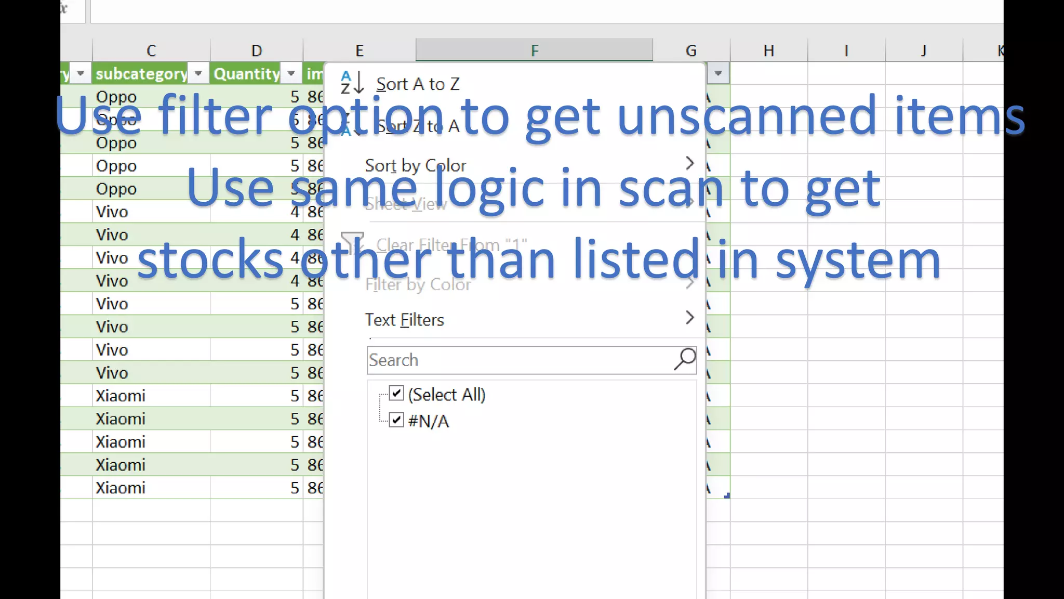Select column E header
The height and width of the screenshot is (599, 1064).
coord(360,50)
